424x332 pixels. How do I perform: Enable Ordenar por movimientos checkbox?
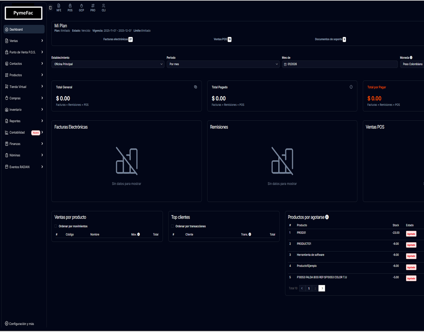[56, 226]
